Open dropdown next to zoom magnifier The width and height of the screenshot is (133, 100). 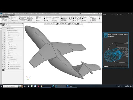50,24
